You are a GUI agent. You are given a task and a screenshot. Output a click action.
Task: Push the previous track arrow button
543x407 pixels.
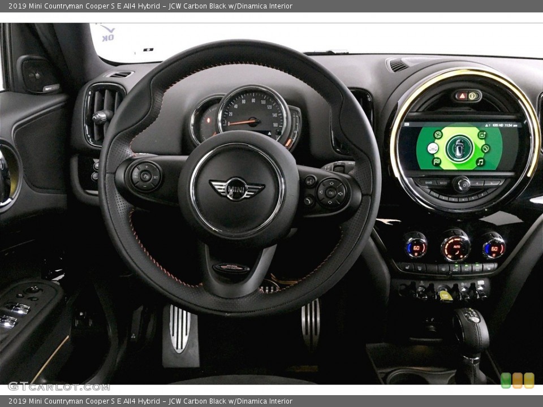click(x=477, y=183)
